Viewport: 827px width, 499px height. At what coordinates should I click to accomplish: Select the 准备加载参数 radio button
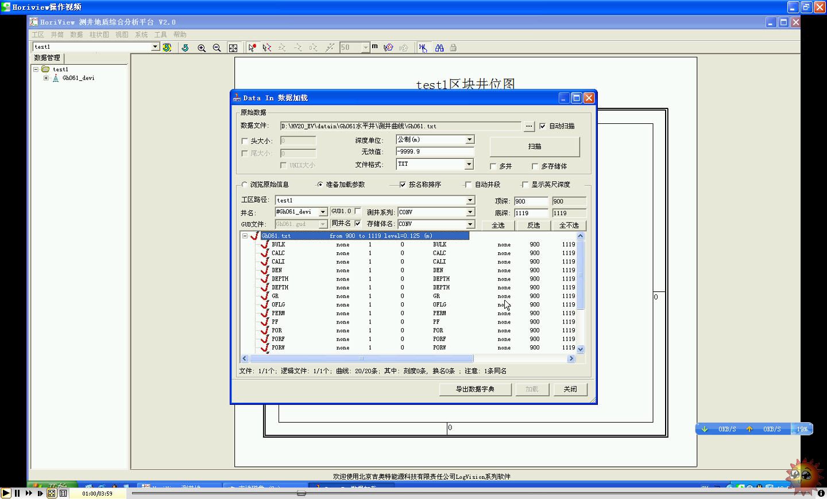(x=320, y=185)
